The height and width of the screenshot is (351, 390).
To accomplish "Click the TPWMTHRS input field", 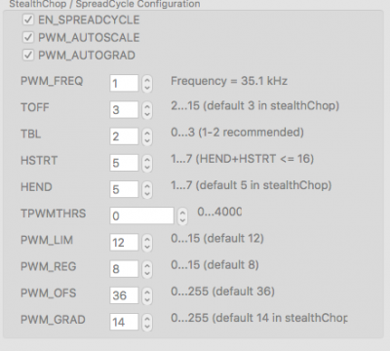I will [x=141, y=215].
